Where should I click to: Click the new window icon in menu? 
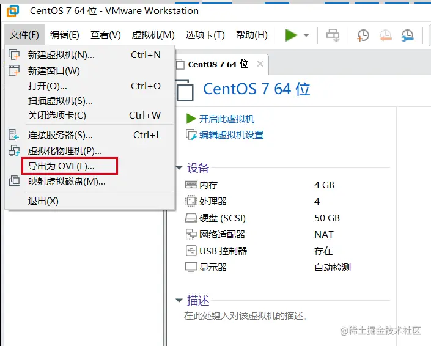(14, 70)
